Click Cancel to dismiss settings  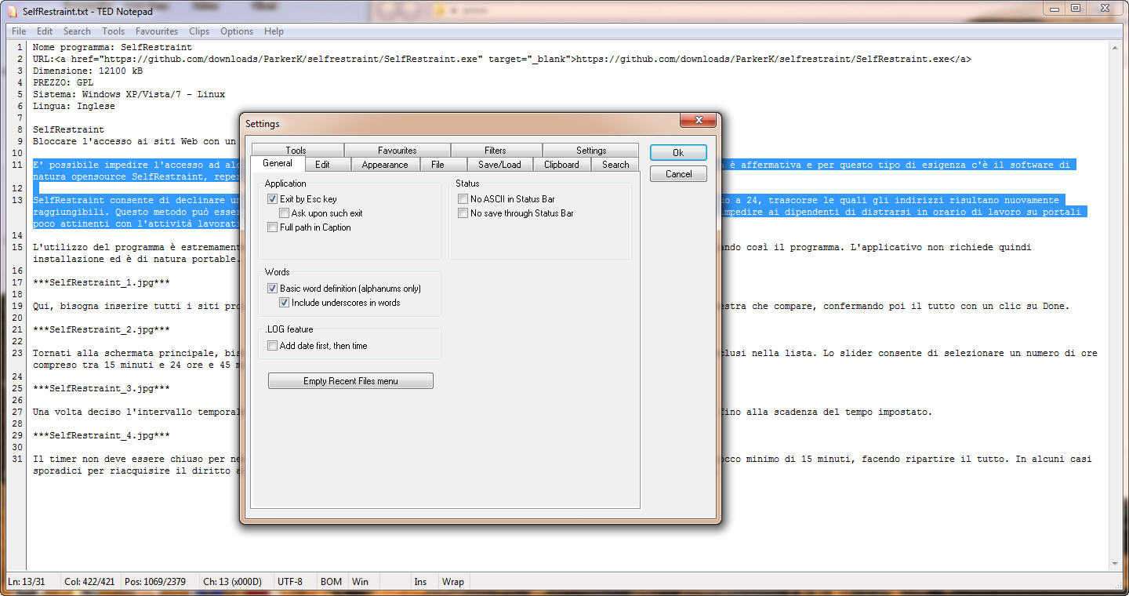click(x=678, y=174)
